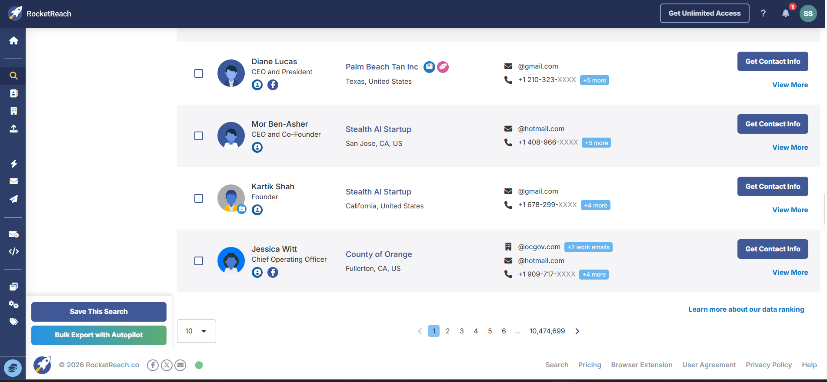Select Diane Lucas checkbox
The height and width of the screenshot is (382, 827).
tap(199, 73)
